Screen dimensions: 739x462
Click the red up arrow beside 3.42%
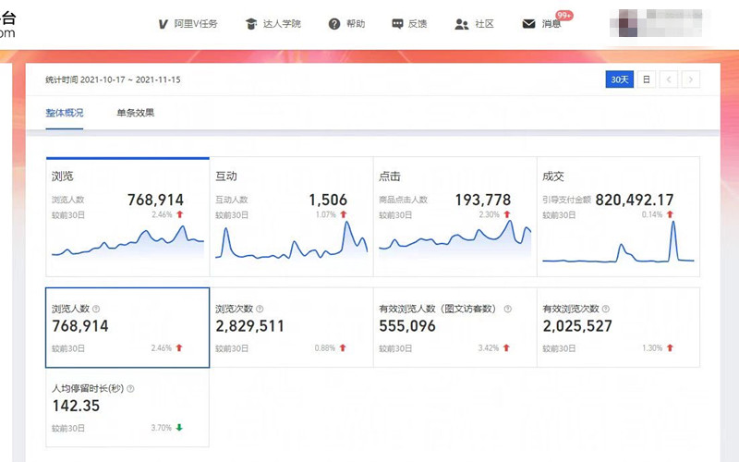coord(506,348)
